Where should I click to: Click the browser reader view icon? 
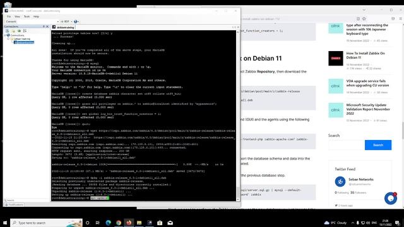click(358, 18)
